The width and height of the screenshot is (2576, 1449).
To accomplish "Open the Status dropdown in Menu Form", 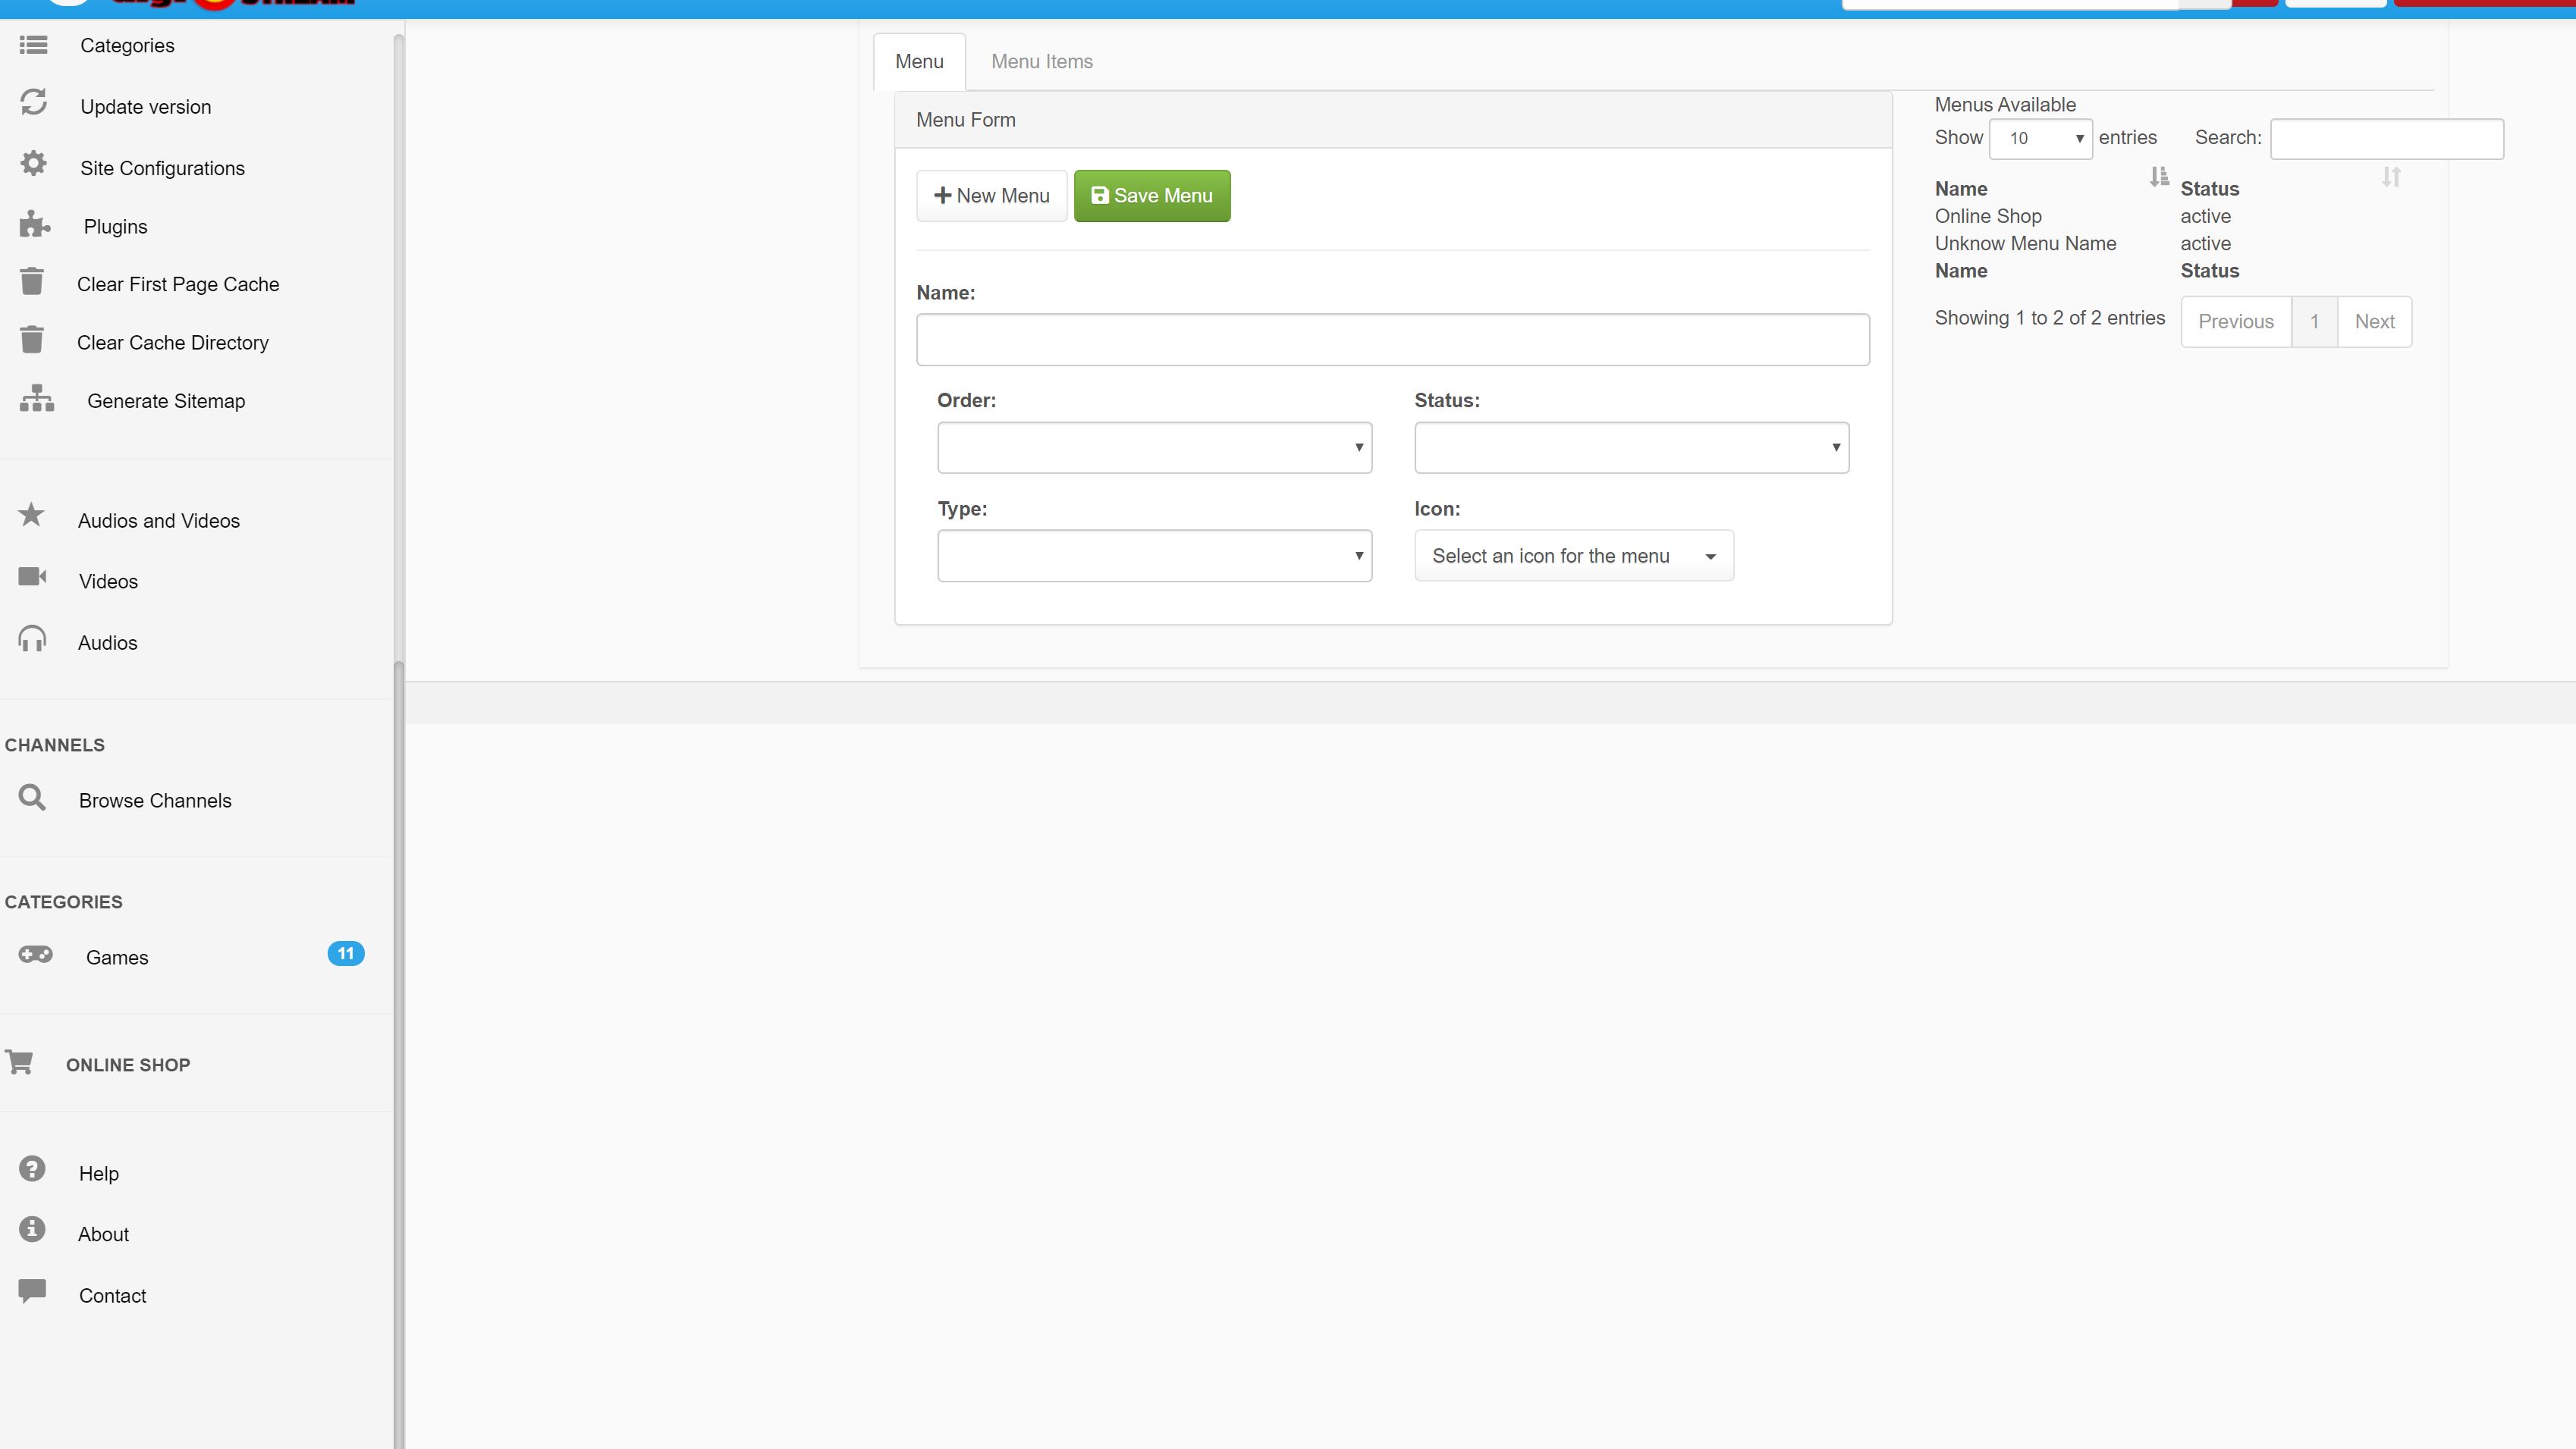I will pyautogui.click(x=1631, y=447).
